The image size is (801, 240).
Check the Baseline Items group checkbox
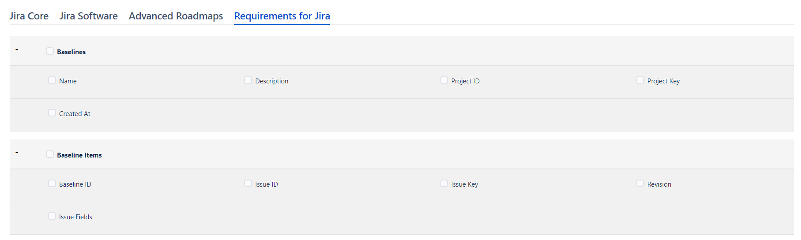50,154
